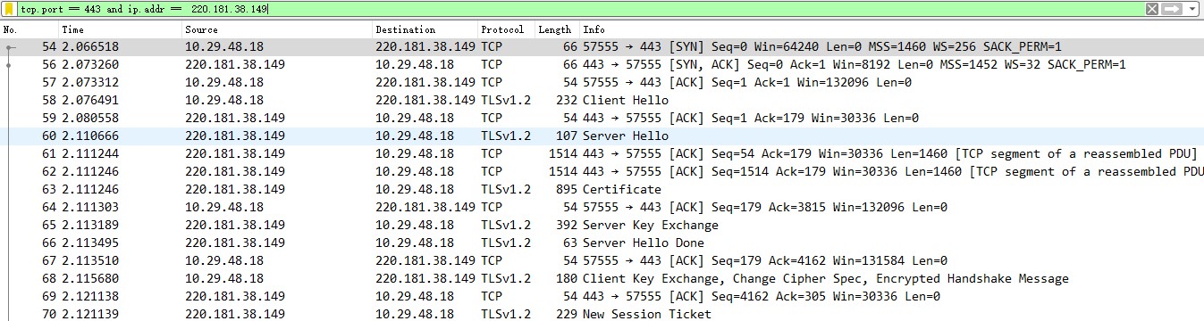Screen dimensions: 1204x321
Task: Select packet 62 TCP segment Seq=1514
Action: [602, 171]
